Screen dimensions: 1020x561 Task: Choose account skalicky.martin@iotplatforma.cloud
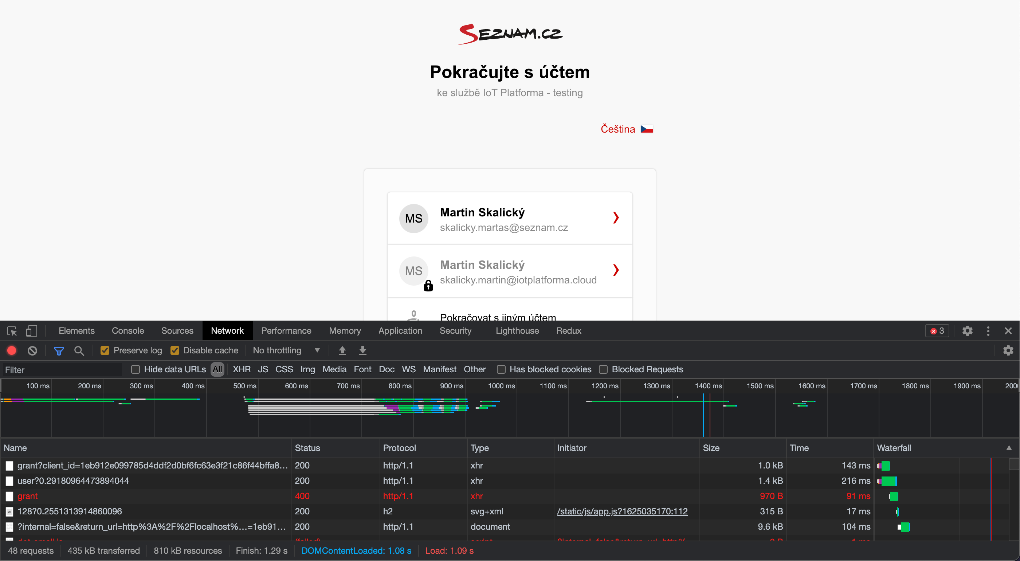pos(510,272)
